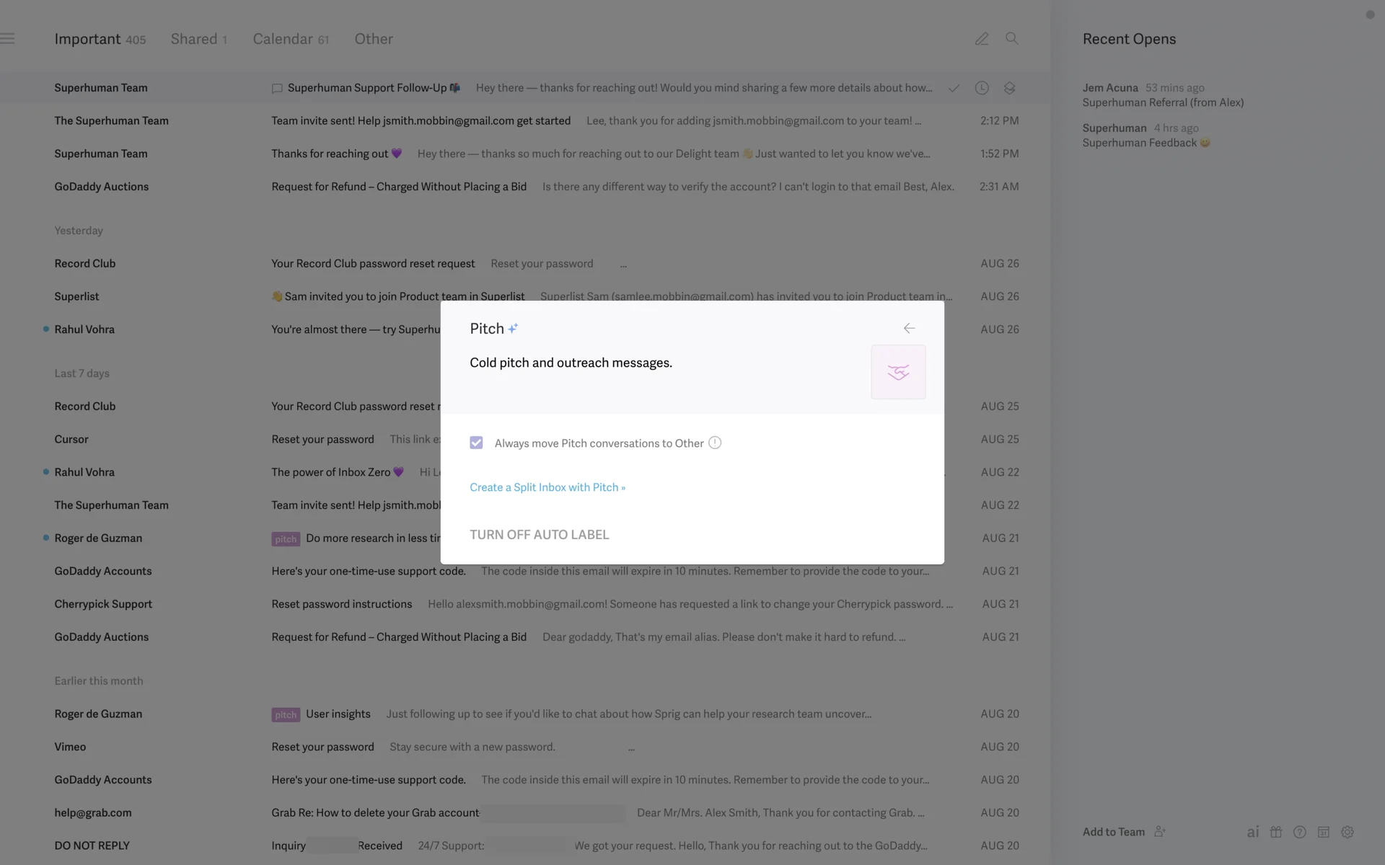Viewport: 1385px width, 865px height.
Task: Click the search magnifier icon
Action: [1011, 39]
